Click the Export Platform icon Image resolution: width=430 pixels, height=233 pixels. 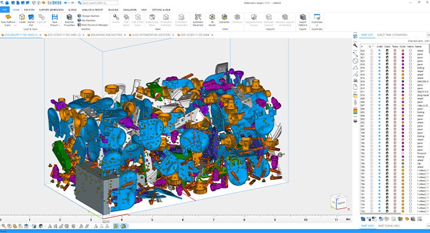pos(303,18)
